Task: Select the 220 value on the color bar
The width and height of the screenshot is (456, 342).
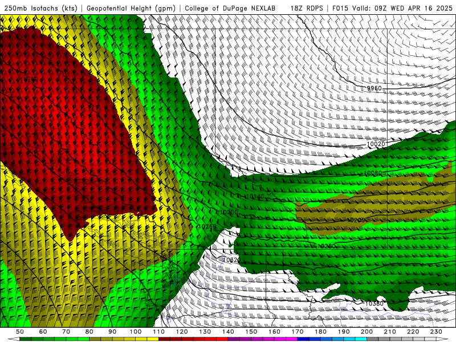Action: point(413,332)
